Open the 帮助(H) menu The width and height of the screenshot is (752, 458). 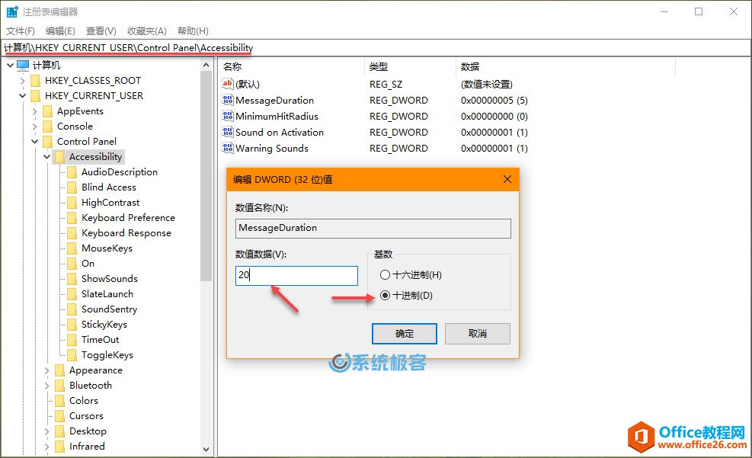pos(193,31)
